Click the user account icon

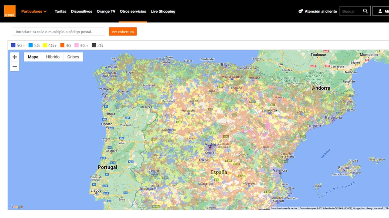tap(380, 11)
